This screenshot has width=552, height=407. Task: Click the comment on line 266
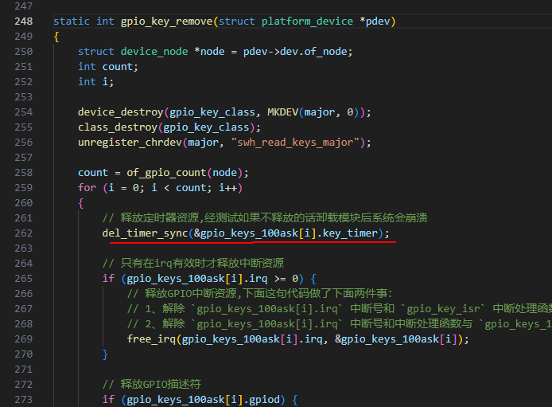point(259,294)
